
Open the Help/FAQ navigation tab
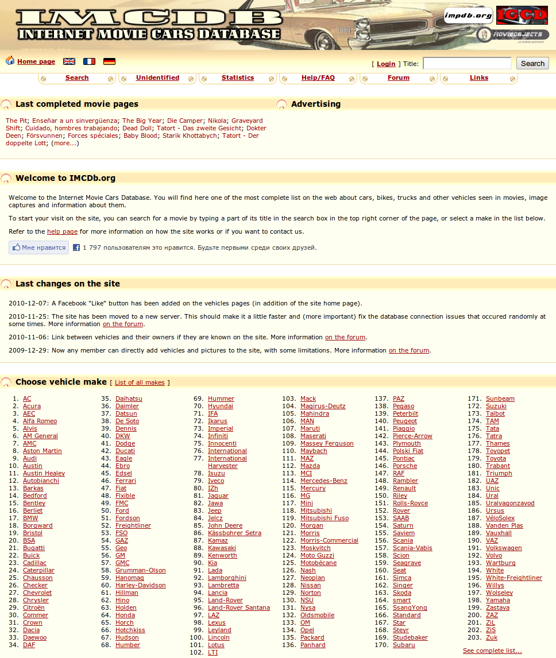(x=318, y=78)
